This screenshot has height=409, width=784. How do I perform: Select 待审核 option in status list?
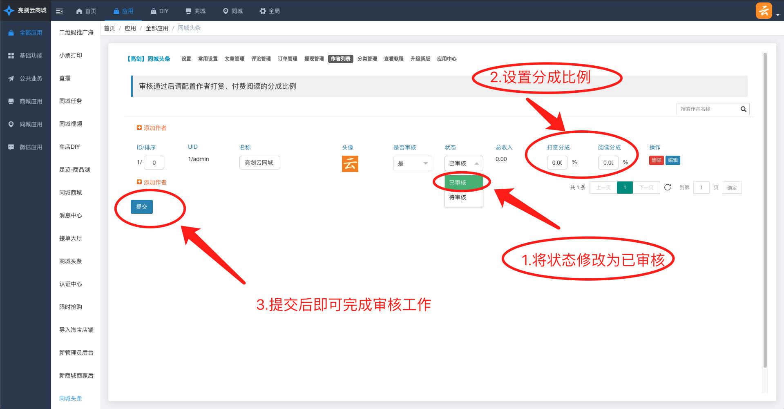pyautogui.click(x=458, y=197)
